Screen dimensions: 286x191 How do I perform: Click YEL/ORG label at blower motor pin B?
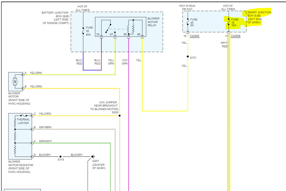tap(36, 86)
